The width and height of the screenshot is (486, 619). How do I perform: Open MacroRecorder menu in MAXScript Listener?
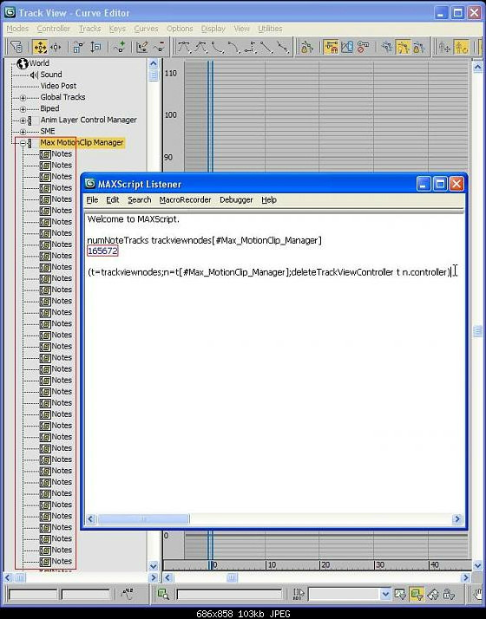tap(186, 199)
